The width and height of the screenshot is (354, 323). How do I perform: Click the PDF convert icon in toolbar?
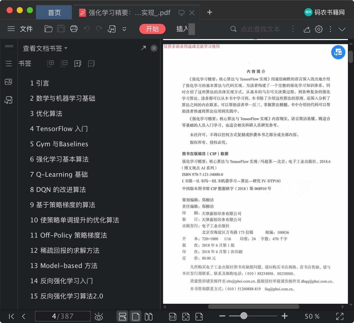coord(112,29)
